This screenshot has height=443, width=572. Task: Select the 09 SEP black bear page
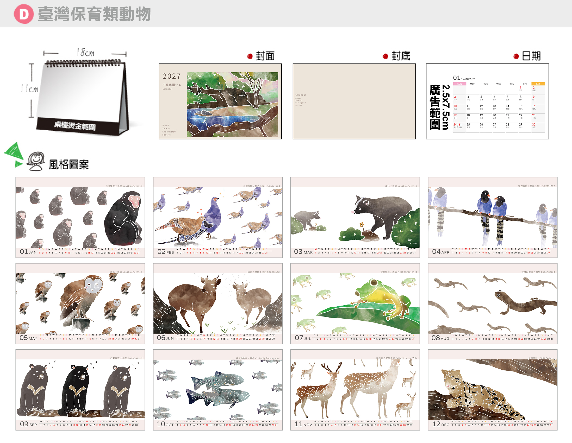[x=80, y=390]
